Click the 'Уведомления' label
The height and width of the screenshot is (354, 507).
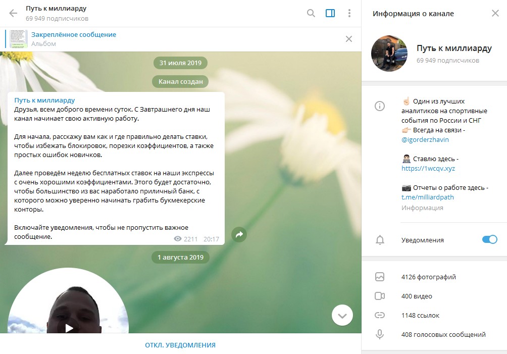pyautogui.click(x=423, y=240)
